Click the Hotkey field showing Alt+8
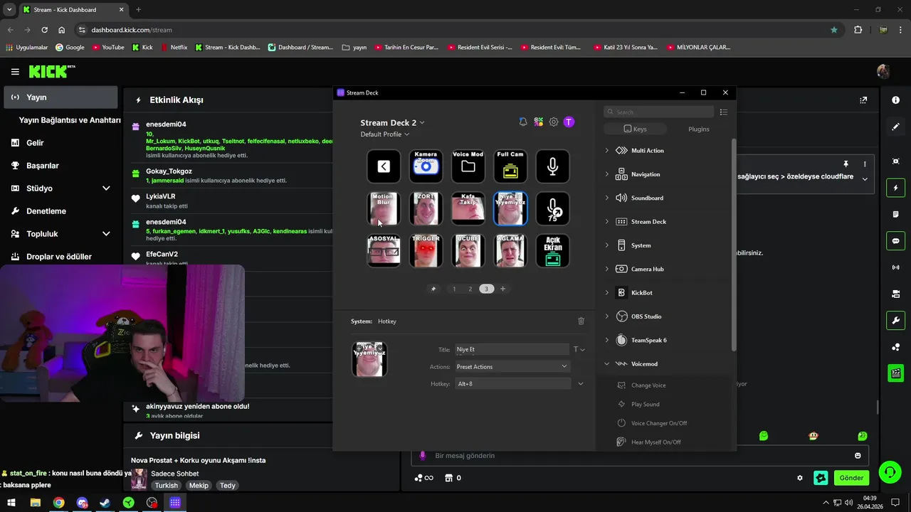911x512 pixels. (512, 384)
